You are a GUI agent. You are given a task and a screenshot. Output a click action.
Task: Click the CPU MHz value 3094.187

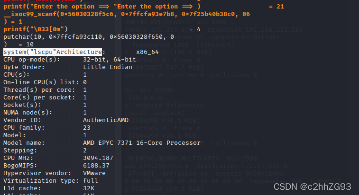pos(98,158)
